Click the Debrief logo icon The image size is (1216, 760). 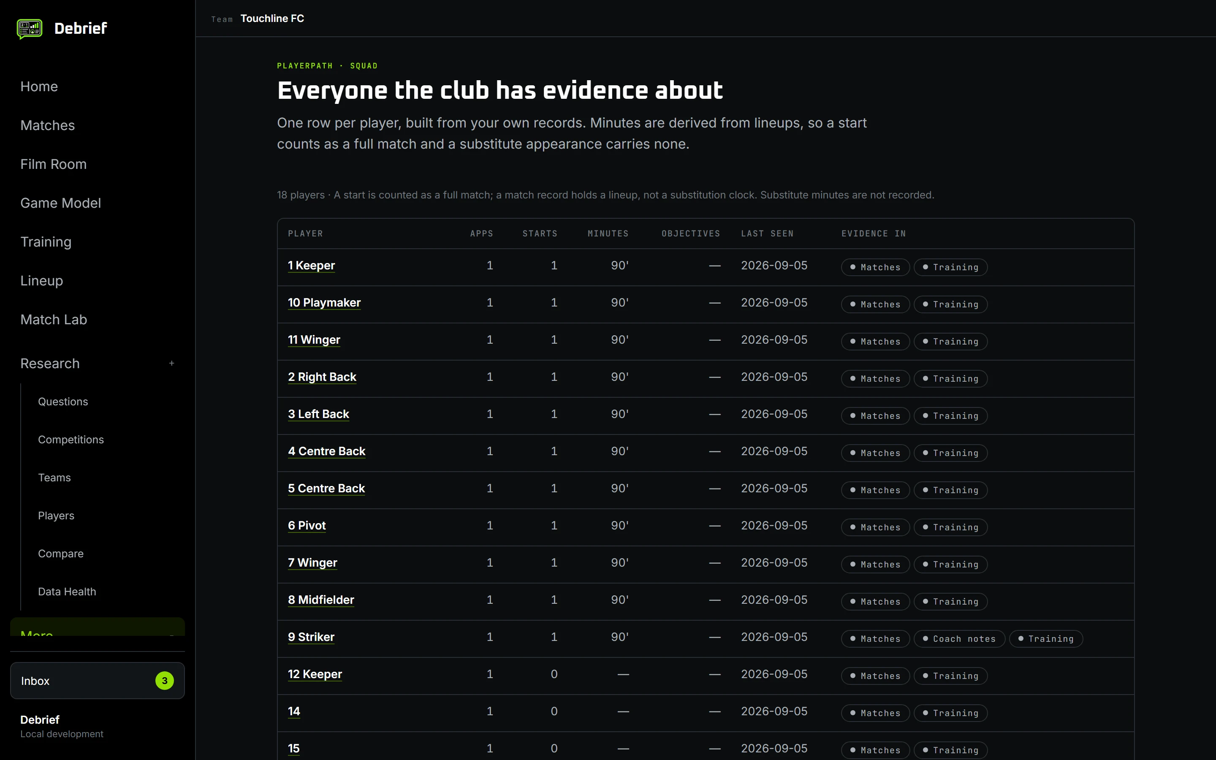[30, 29]
